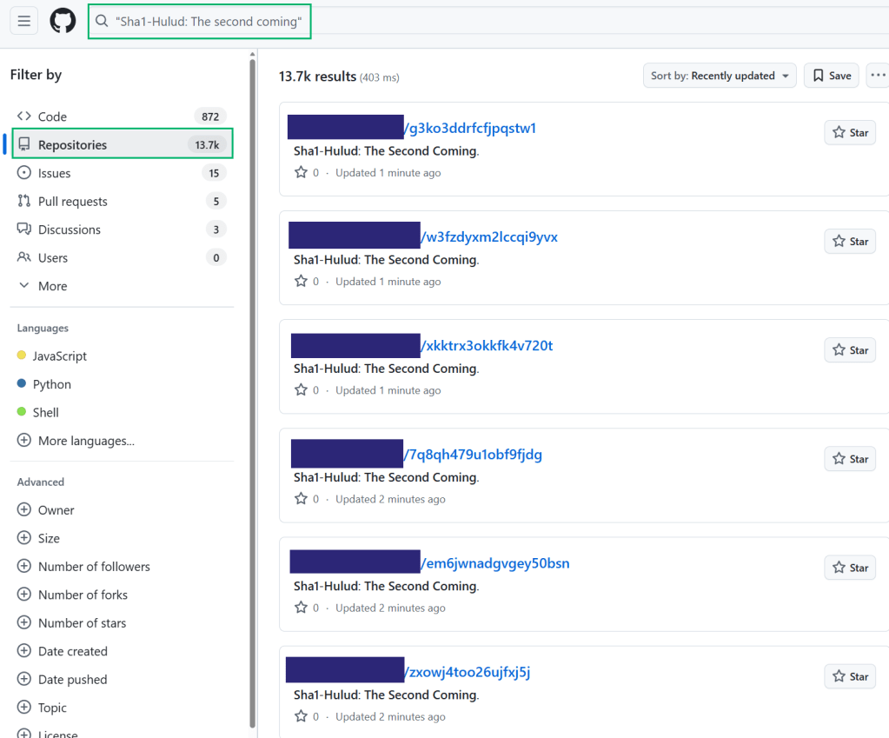Click the plus icon beside Date created
This screenshot has height=738, width=889.
tap(24, 651)
